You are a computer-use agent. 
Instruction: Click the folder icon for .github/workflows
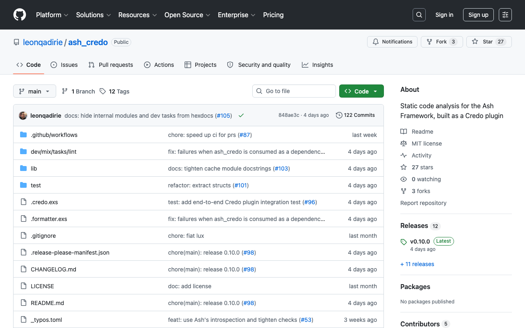point(23,135)
